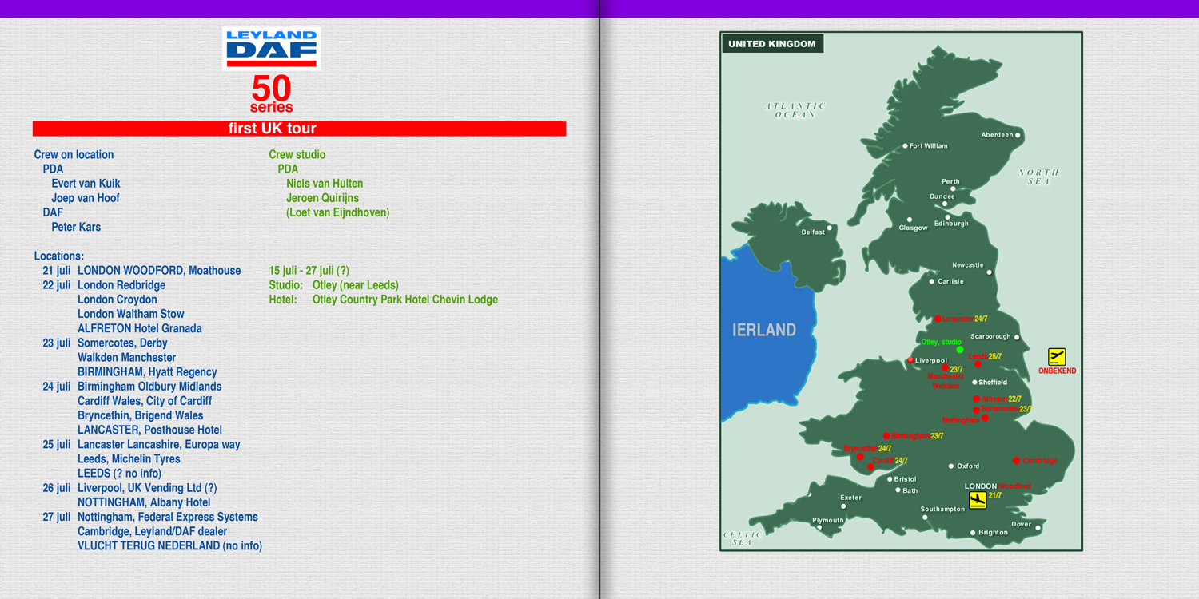
Task: Click the white Plymouth city dot
Action: (820, 527)
